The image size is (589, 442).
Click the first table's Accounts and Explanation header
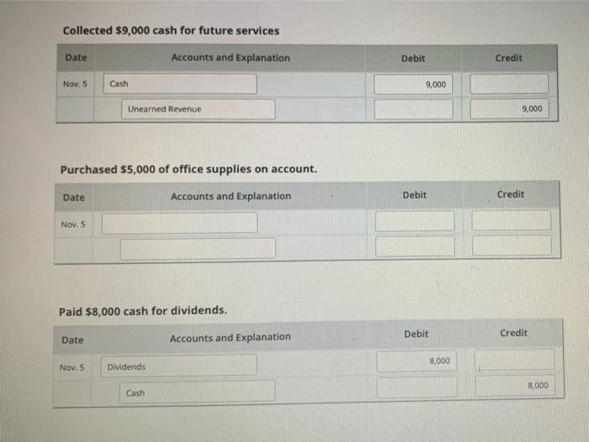click(x=230, y=58)
